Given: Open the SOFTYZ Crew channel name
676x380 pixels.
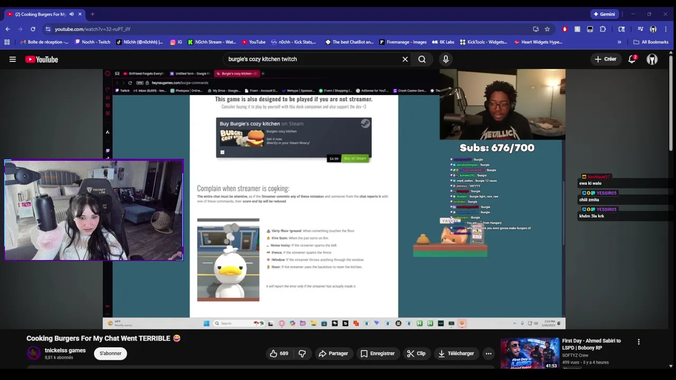Looking at the screenshot, I should (x=575, y=355).
